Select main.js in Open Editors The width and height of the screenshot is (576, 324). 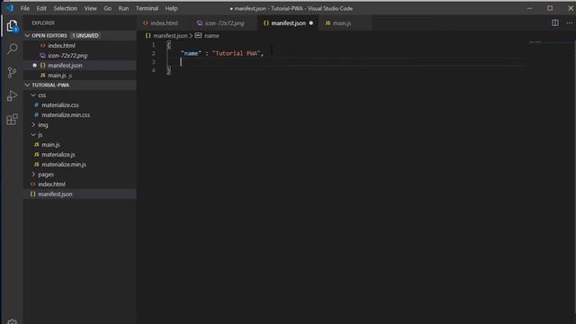[x=80, y=76]
